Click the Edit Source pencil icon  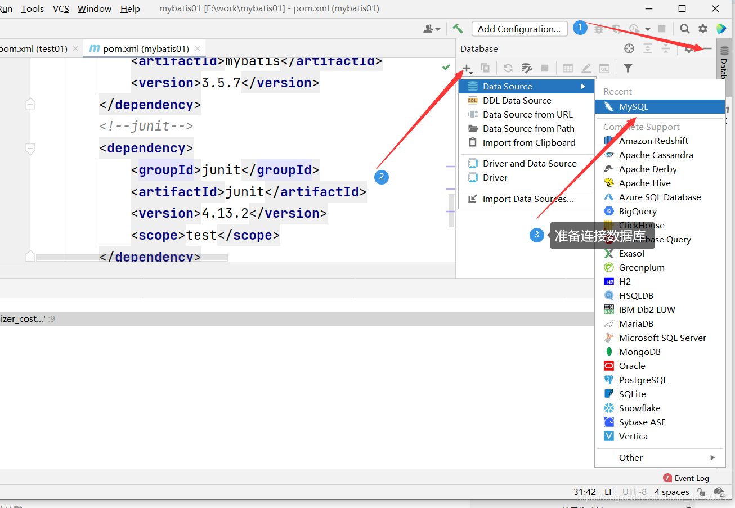(x=586, y=68)
